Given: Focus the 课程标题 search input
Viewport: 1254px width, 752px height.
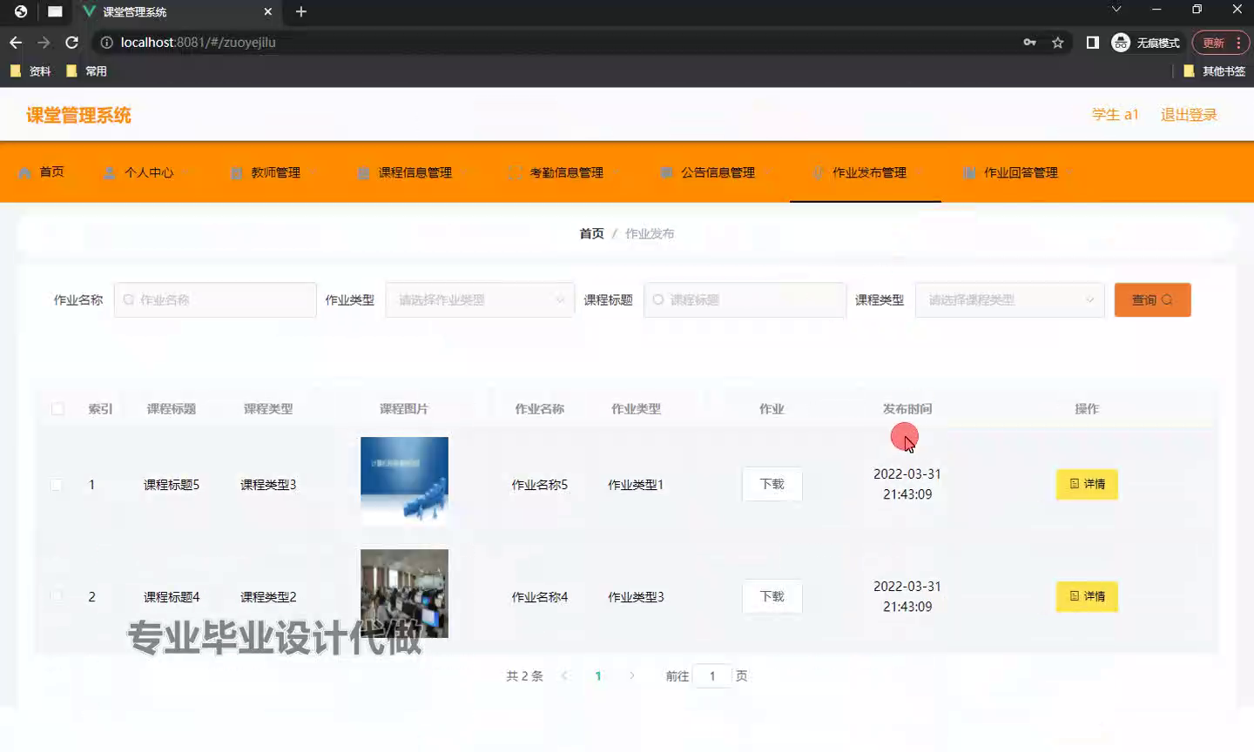Looking at the screenshot, I should 745,299.
